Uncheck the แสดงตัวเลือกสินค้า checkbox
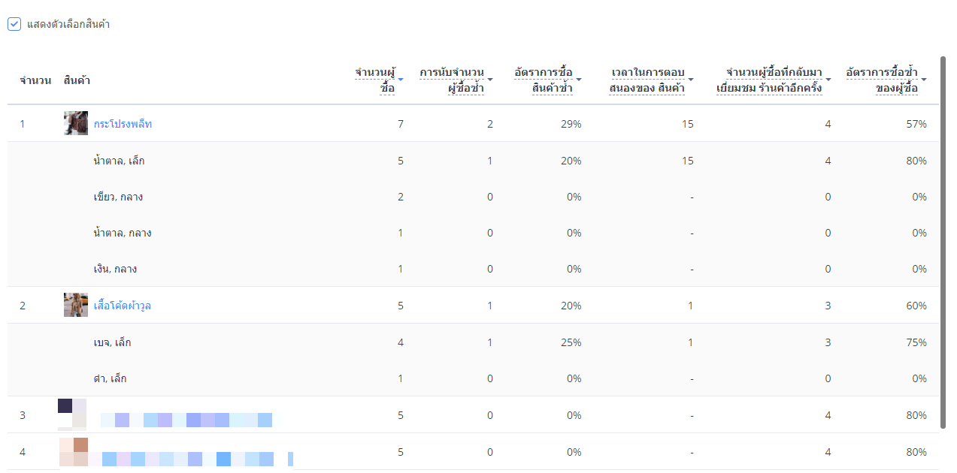957x473 pixels. tap(14, 24)
